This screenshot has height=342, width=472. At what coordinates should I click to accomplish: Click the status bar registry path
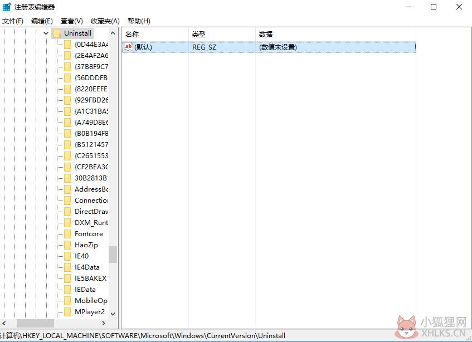click(x=143, y=336)
